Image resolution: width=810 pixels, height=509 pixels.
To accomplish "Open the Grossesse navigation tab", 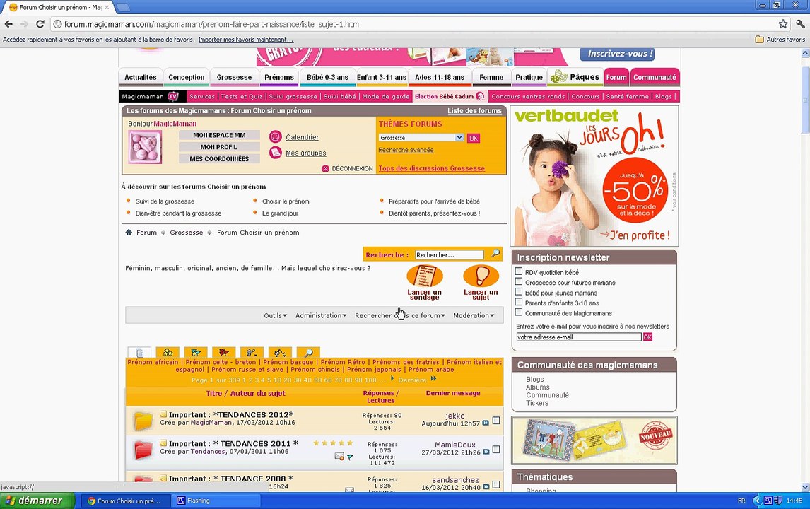I will click(x=234, y=77).
